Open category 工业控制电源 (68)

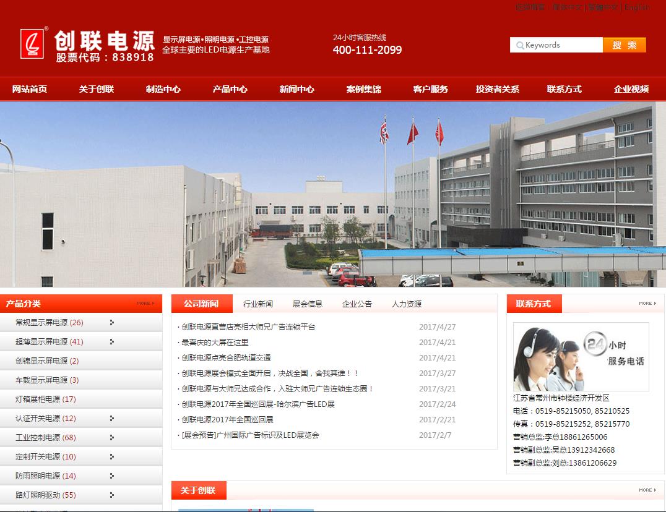[45, 437]
